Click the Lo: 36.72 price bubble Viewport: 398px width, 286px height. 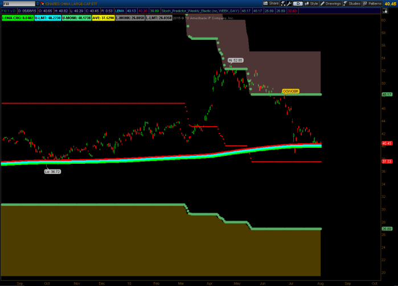coord(52,171)
